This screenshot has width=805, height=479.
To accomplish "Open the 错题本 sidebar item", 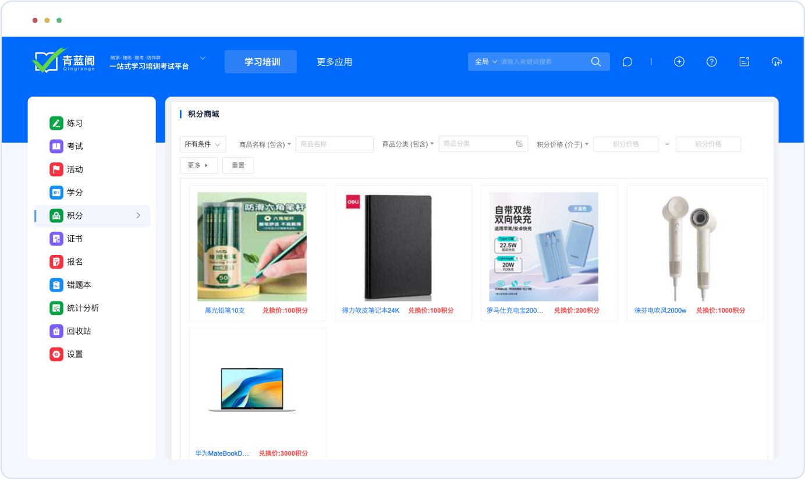I will (79, 285).
